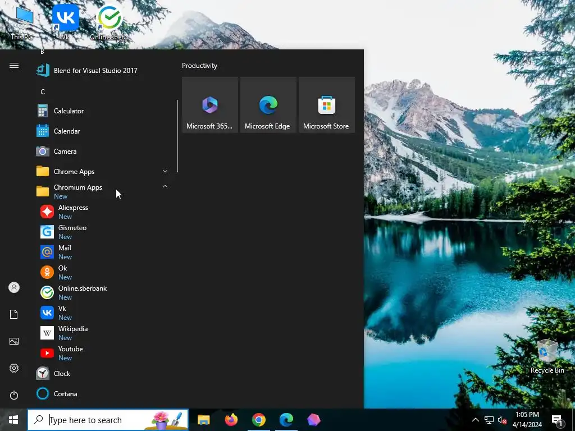The image size is (575, 431).
Task: Select the Chrome Apps folder
Action: pos(103,171)
